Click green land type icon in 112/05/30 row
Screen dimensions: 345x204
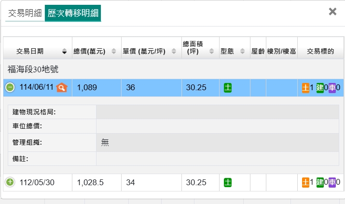[x=228, y=182]
